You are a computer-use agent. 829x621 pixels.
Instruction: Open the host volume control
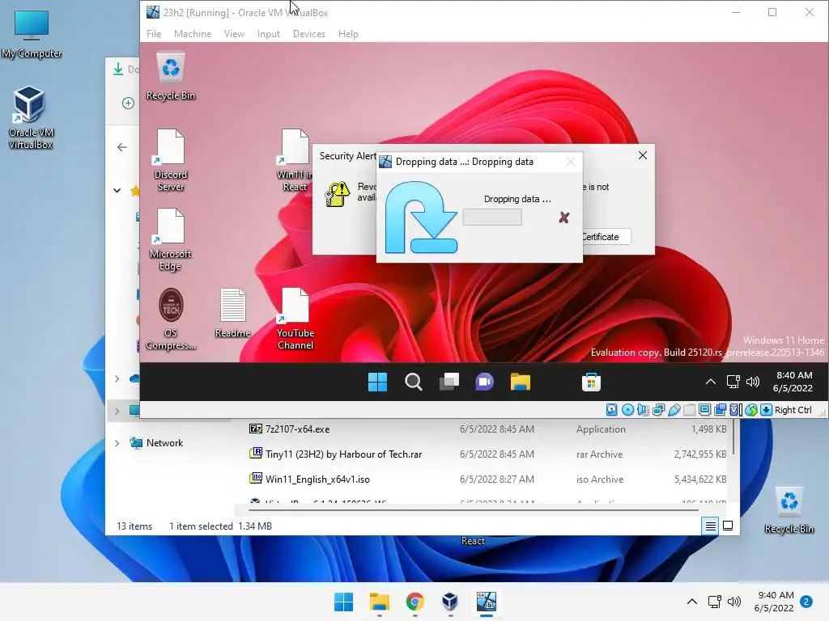pos(733,602)
